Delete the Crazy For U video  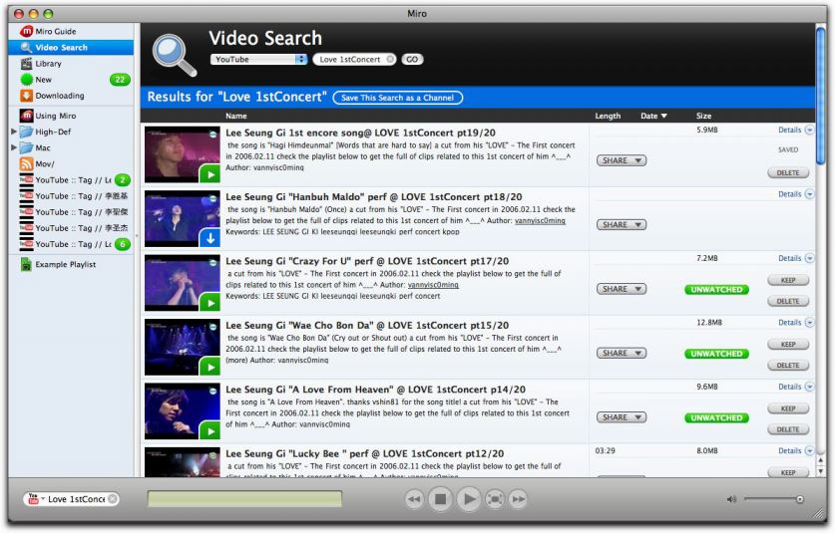(x=788, y=301)
